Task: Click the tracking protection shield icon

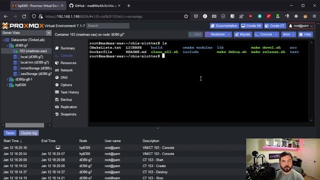Action: (x=34, y=16)
